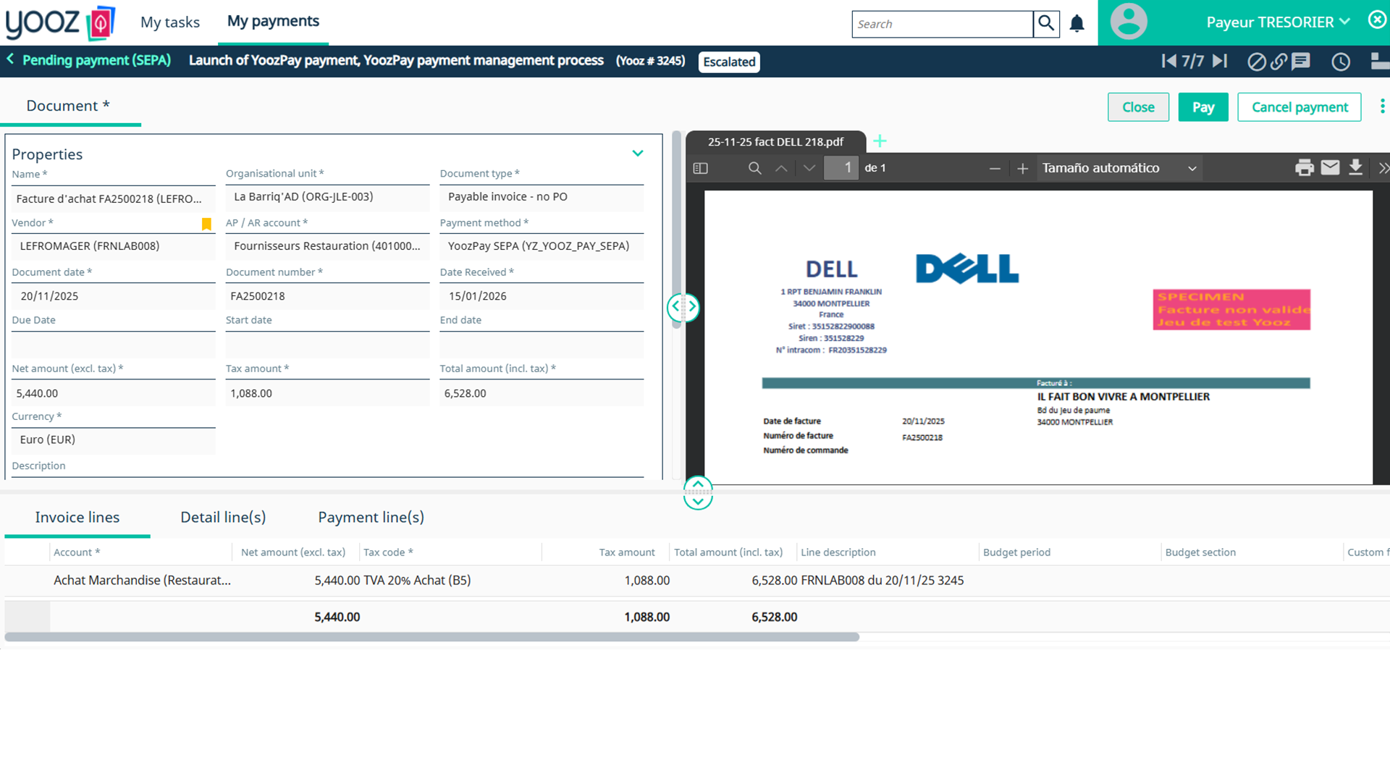Click the reject (crossed circle) icon

click(x=1257, y=62)
